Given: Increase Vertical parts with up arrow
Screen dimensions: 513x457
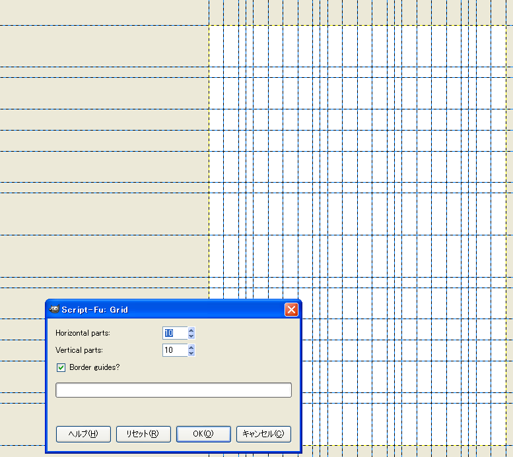Looking at the screenshot, I should 191,347.
